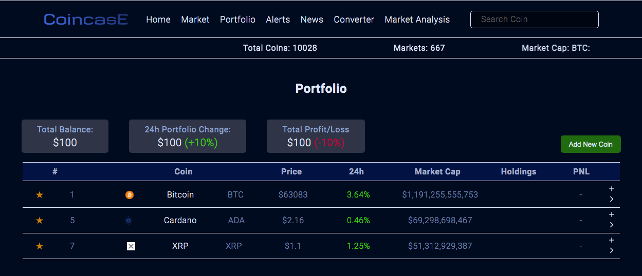
Task: Click the Cardano coin icon
Action: [x=129, y=221]
